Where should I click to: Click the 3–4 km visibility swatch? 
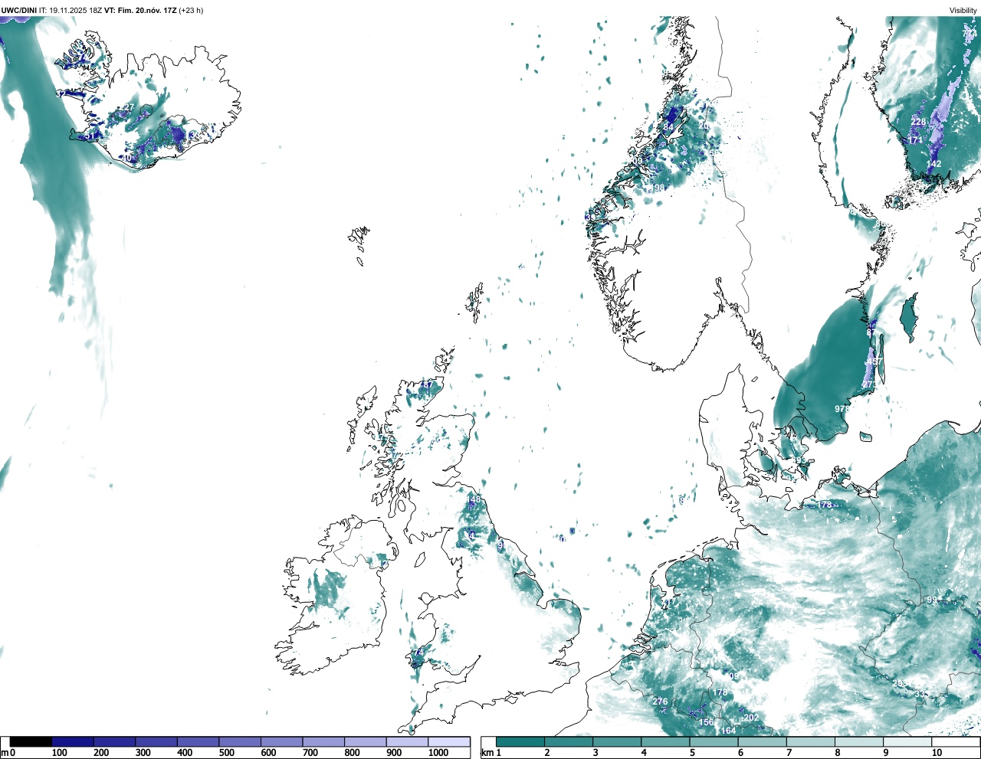(617, 742)
